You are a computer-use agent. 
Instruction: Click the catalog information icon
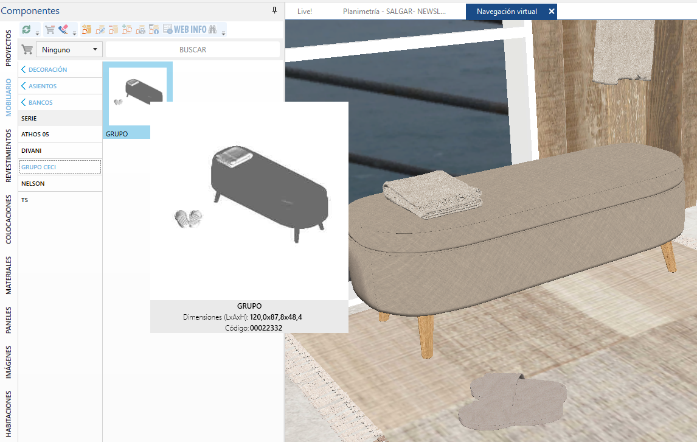(x=154, y=29)
